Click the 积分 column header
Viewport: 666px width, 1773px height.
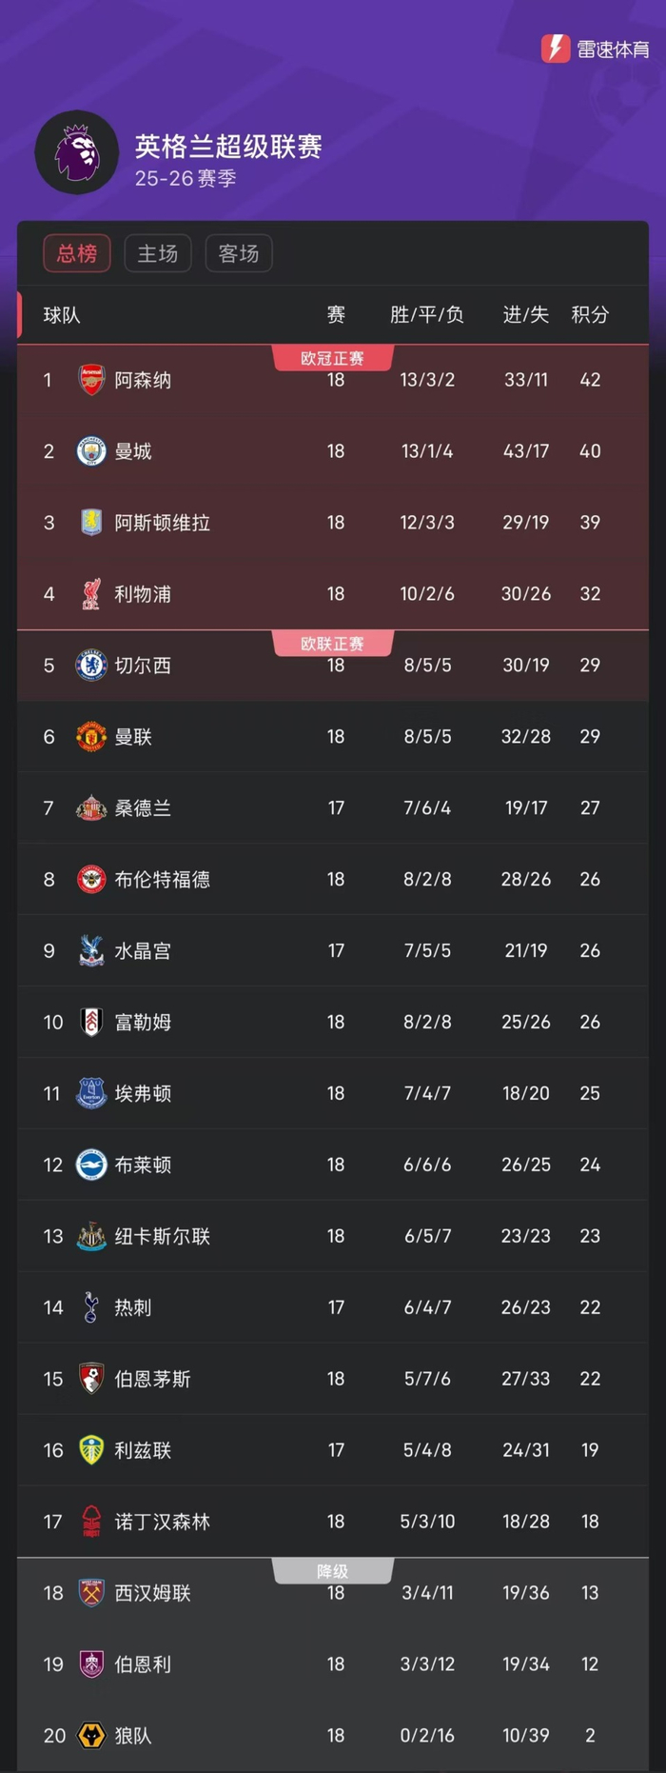tap(590, 315)
